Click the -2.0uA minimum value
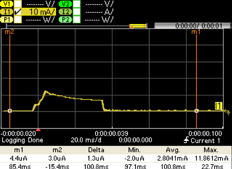This screenshot has height=169, width=232. tap(134, 158)
